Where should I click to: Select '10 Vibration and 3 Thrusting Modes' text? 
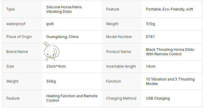point(170,81)
